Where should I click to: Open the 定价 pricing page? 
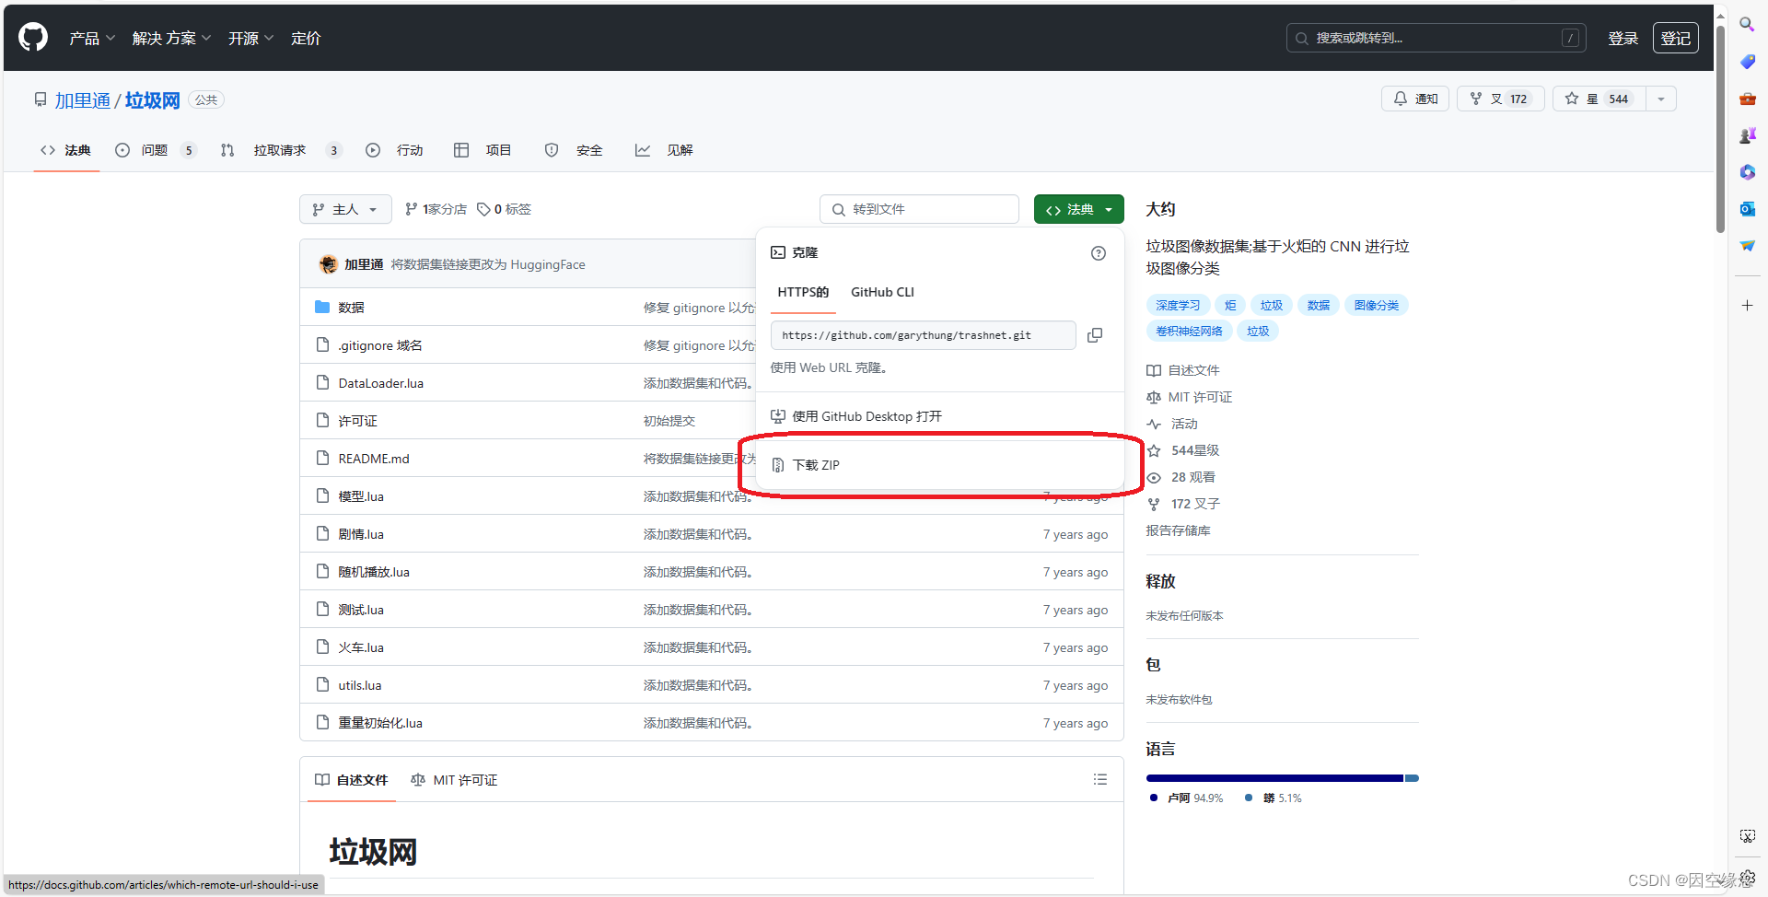click(x=306, y=38)
